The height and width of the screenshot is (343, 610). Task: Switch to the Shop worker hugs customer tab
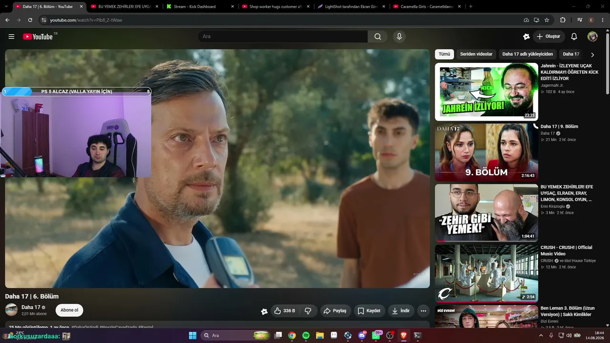point(275,7)
